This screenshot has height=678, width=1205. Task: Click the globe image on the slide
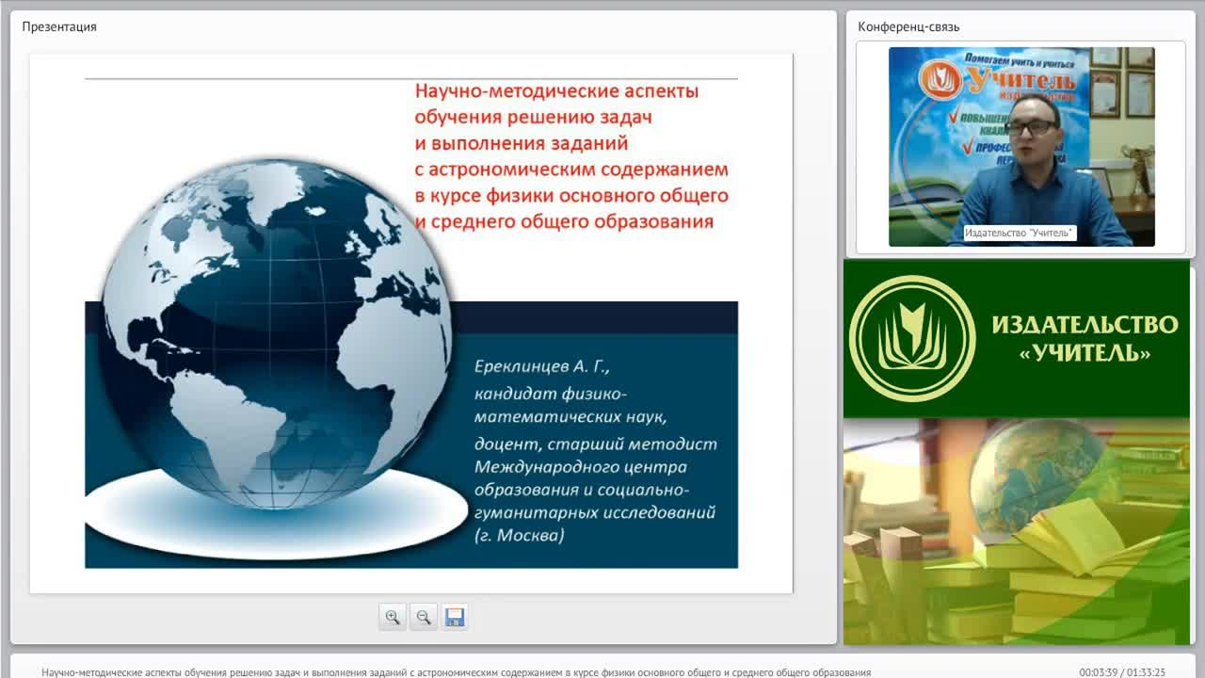pyautogui.click(x=276, y=333)
